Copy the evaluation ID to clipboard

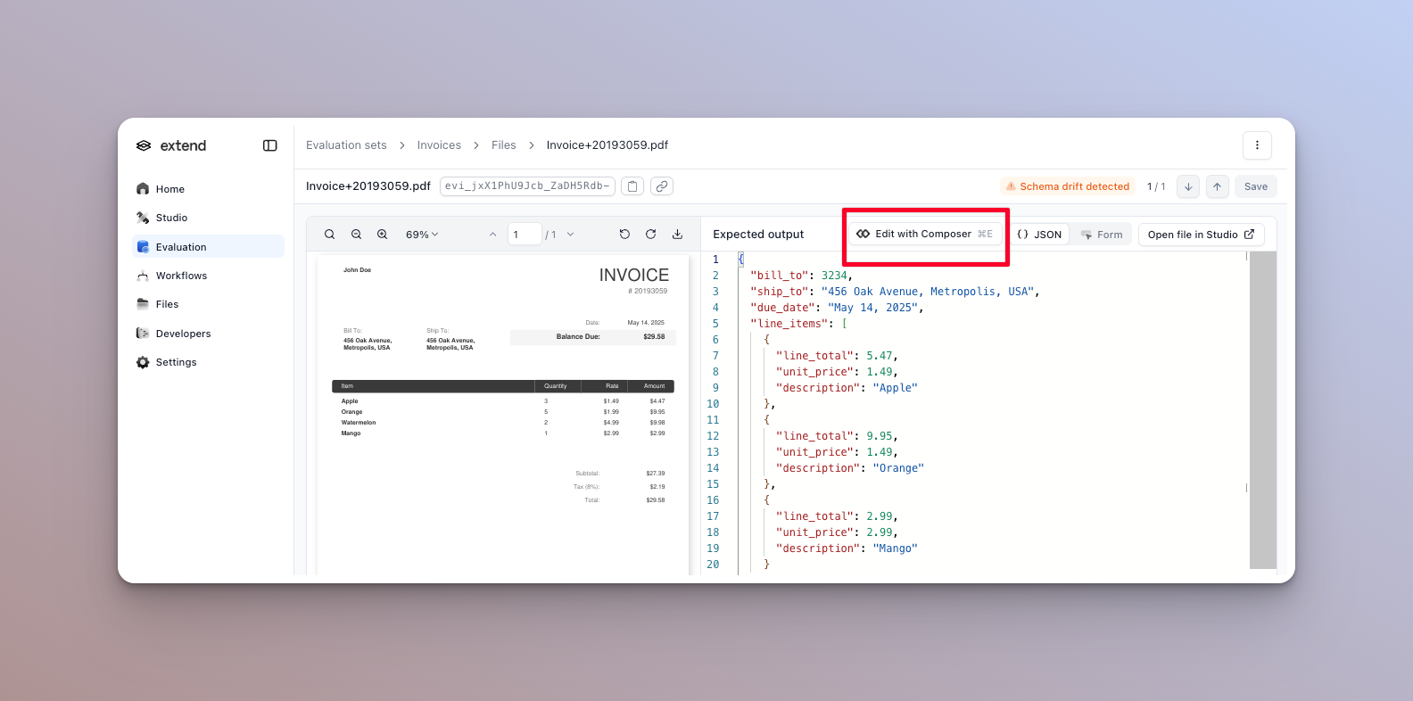(632, 186)
